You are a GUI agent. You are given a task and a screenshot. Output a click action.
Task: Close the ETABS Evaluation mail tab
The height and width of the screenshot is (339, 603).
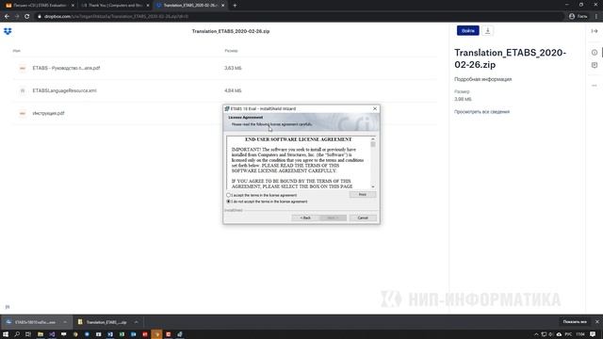[x=73, y=6]
